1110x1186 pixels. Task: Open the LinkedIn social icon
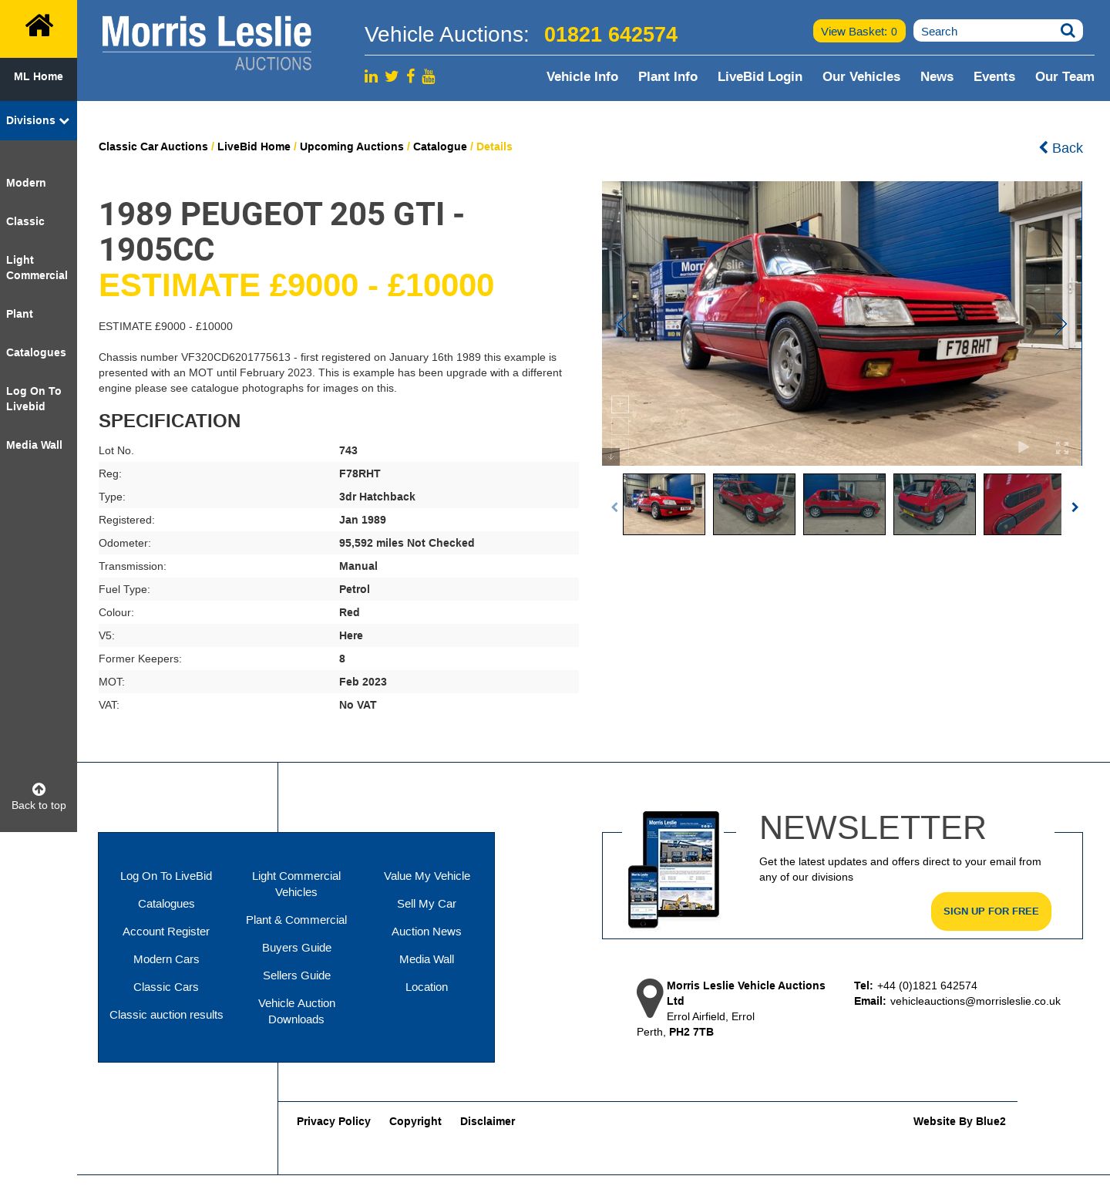(372, 76)
